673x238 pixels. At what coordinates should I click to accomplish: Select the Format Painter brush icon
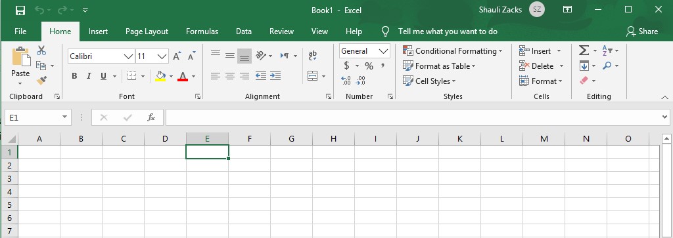tap(41, 81)
